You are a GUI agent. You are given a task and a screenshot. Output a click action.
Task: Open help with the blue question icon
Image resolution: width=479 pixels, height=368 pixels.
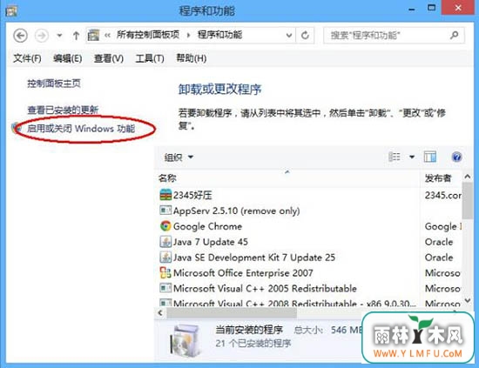click(456, 157)
